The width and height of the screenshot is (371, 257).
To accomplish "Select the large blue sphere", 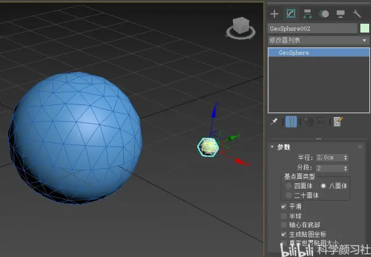I will point(75,138).
